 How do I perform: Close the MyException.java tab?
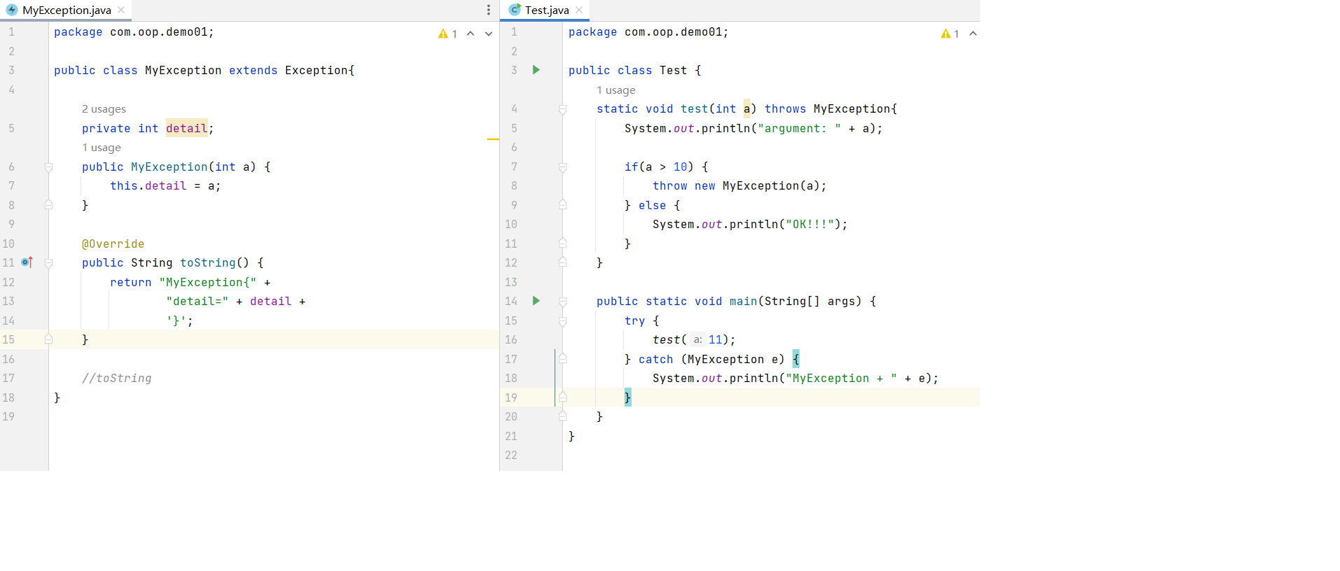click(x=121, y=10)
